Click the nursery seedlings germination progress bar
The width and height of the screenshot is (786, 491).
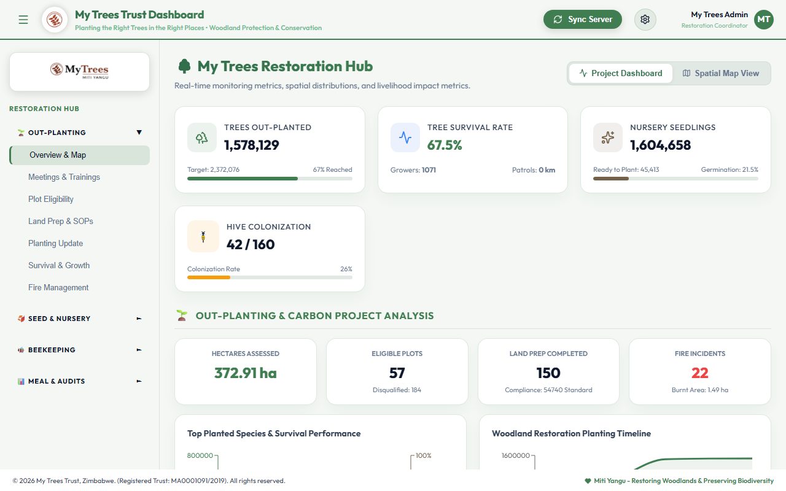[675, 179]
